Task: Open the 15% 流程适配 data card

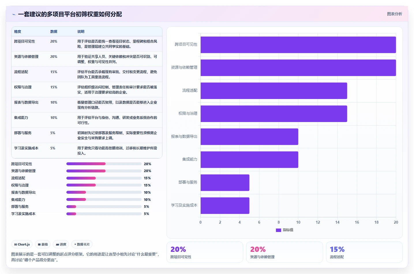Action: coord(364,252)
